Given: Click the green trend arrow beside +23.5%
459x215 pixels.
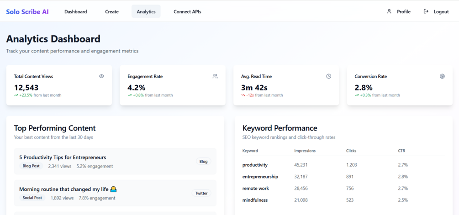Looking at the screenshot, I should 16,95.
